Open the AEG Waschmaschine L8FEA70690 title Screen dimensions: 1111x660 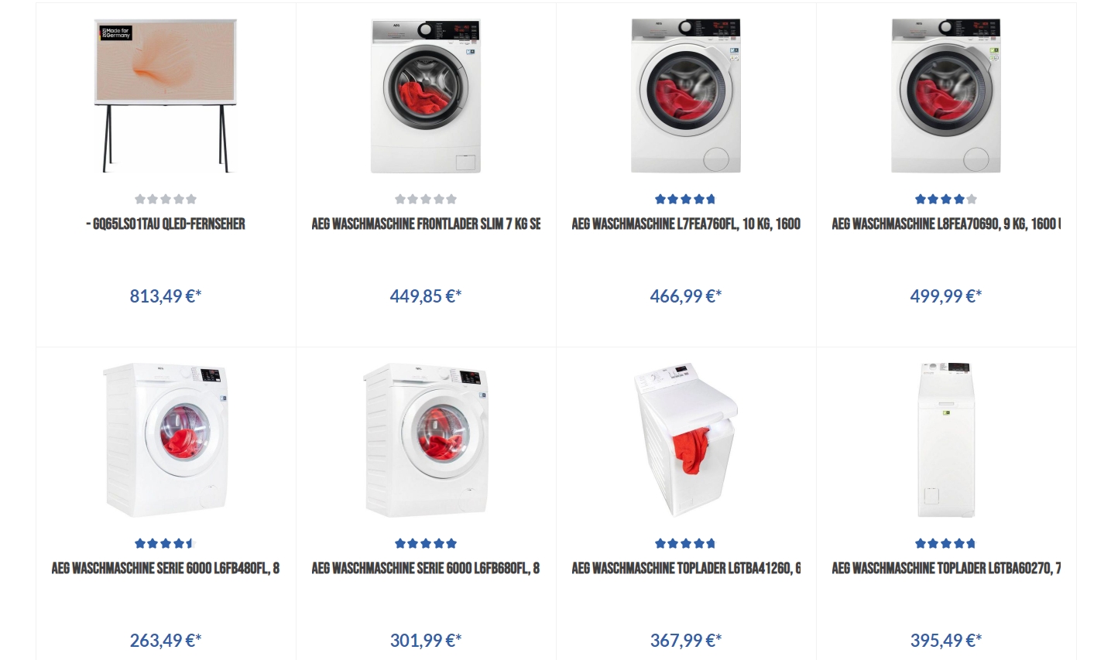point(946,224)
